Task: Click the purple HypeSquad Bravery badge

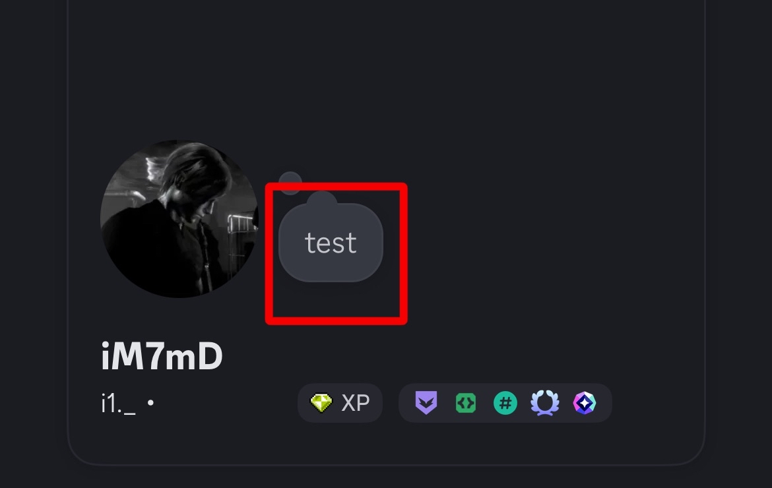Action: pos(426,403)
